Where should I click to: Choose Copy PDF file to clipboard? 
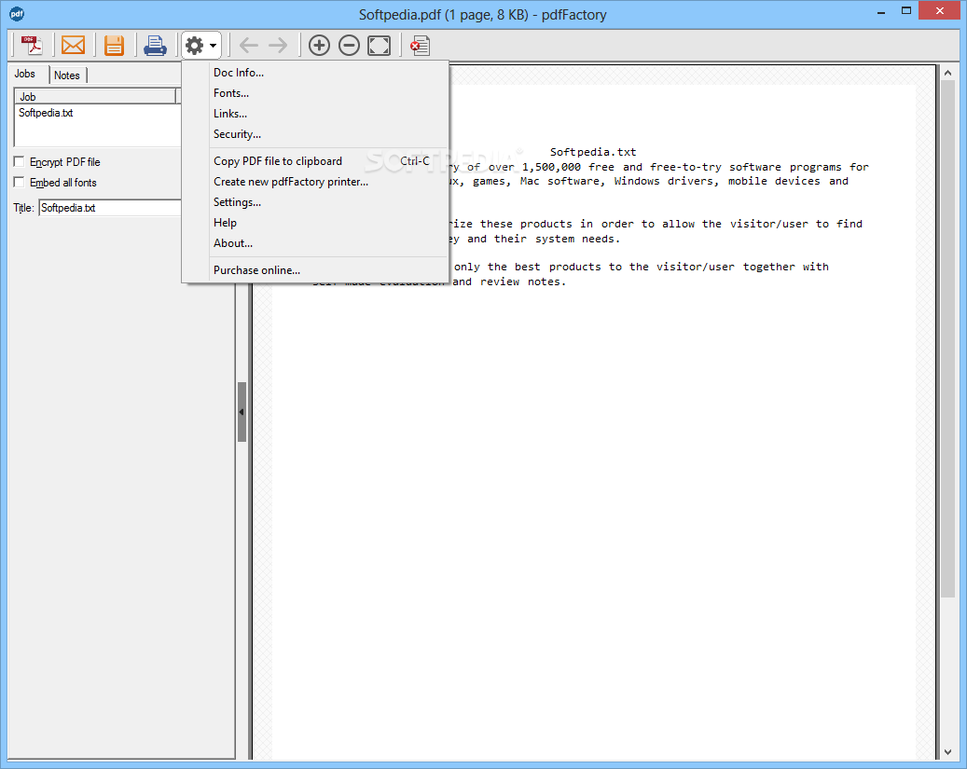point(315,161)
